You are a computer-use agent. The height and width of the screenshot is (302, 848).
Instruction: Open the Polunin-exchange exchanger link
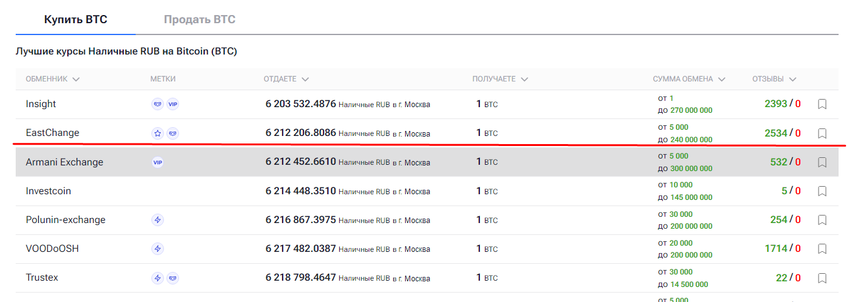click(65, 220)
